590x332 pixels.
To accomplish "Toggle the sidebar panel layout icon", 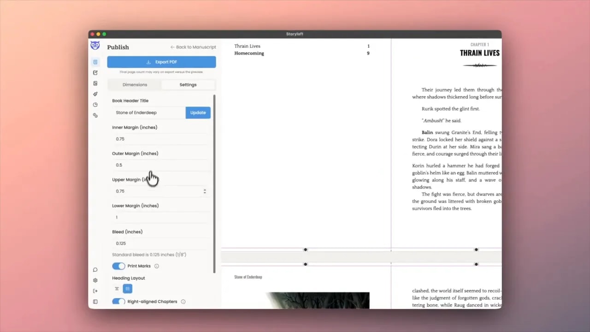I will coord(95,302).
